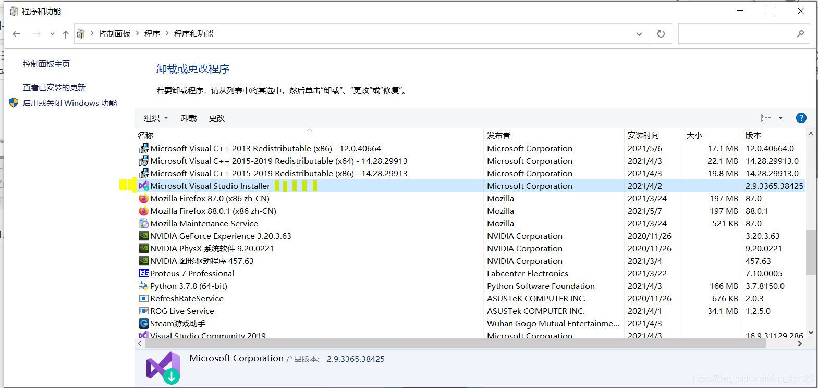
Task: Click the 卸载 toolbar button
Action: pos(189,118)
